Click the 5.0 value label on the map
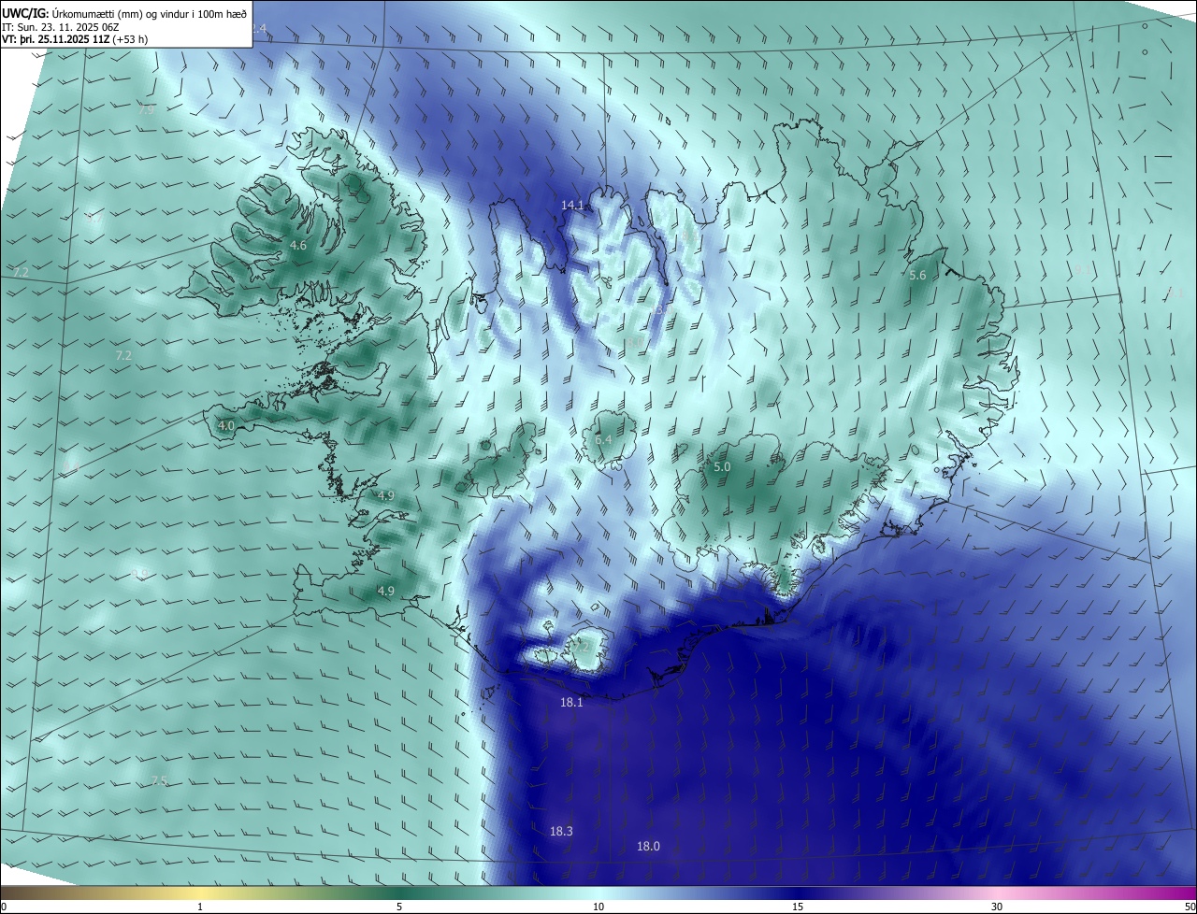This screenshot has height=914, width=1197. click(x=722, y=466)
